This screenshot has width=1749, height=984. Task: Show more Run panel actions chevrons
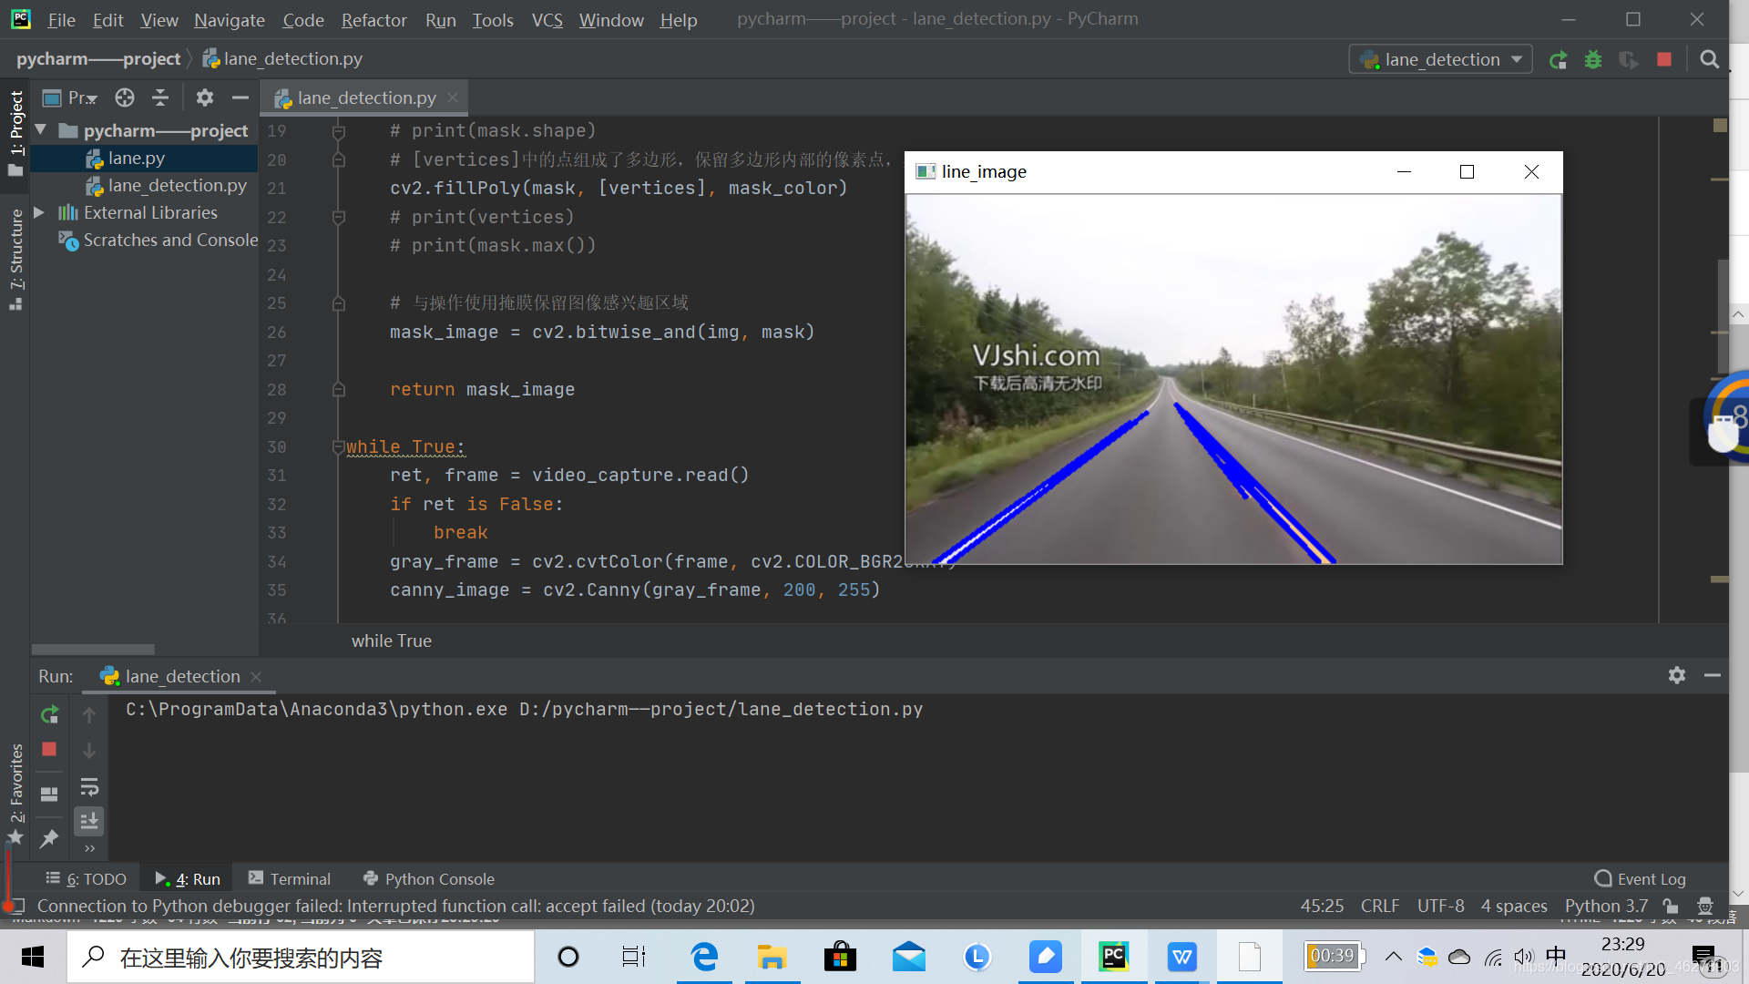(89, 848)
